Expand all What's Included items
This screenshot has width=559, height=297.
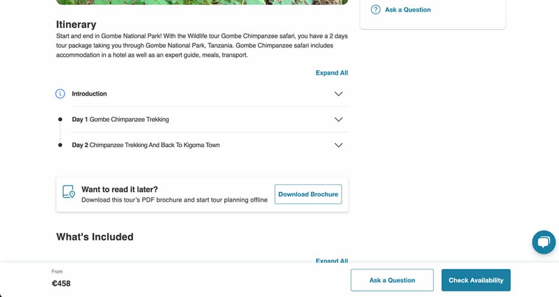(x=331, y=260)
